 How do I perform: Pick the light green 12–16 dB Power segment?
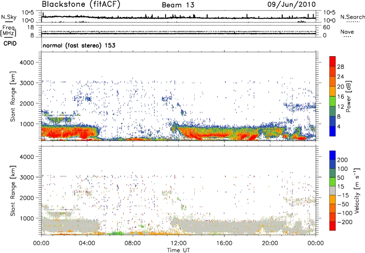[333, 101]
